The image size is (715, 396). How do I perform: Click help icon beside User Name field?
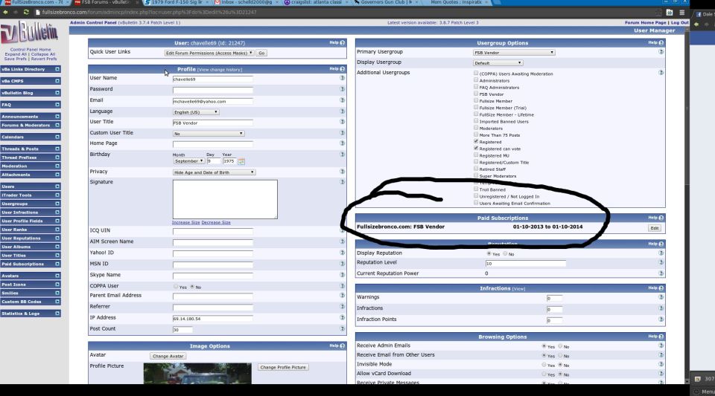coord(342,78)
